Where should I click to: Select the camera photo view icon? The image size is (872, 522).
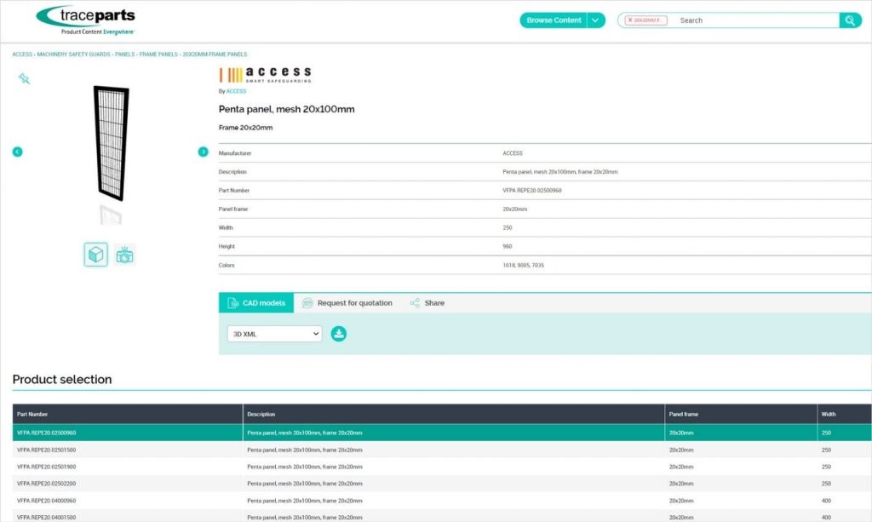point(124,255)
